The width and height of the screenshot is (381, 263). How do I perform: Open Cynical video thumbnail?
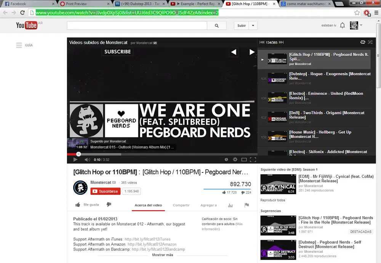click(278, 184)
